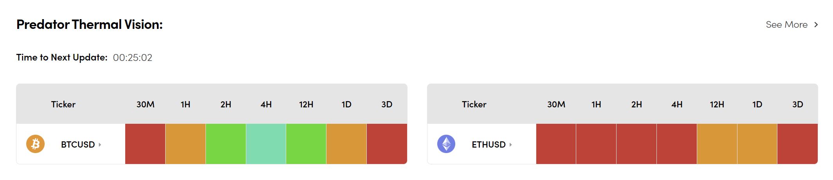Click BTCUSD 4H teal heatmap cell
The image size is (833, 180).
click(266, 144)
